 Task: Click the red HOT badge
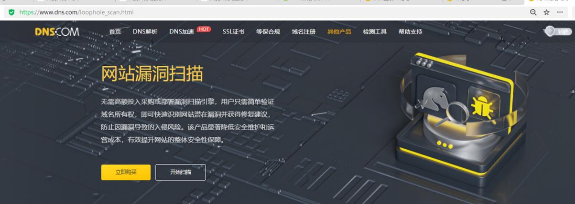(x=204, y=29)
